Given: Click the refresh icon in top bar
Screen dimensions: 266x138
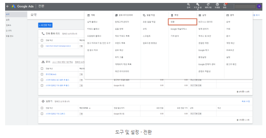Looking at the screenshot, I should [208, 4].
